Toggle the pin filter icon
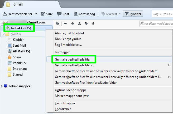Screen dimensions: 173x114 point(57,23)
